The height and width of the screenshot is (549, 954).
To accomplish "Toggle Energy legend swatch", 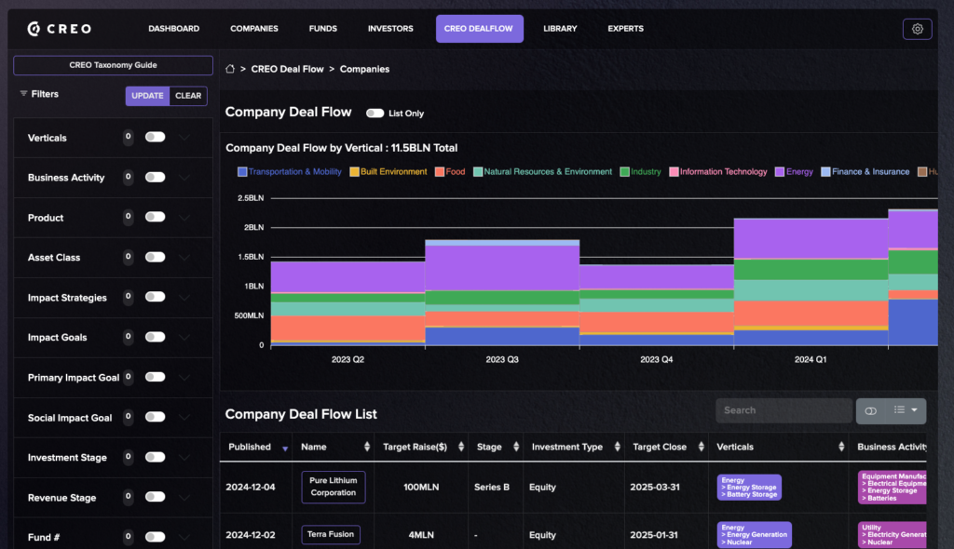I will point(780,172).
